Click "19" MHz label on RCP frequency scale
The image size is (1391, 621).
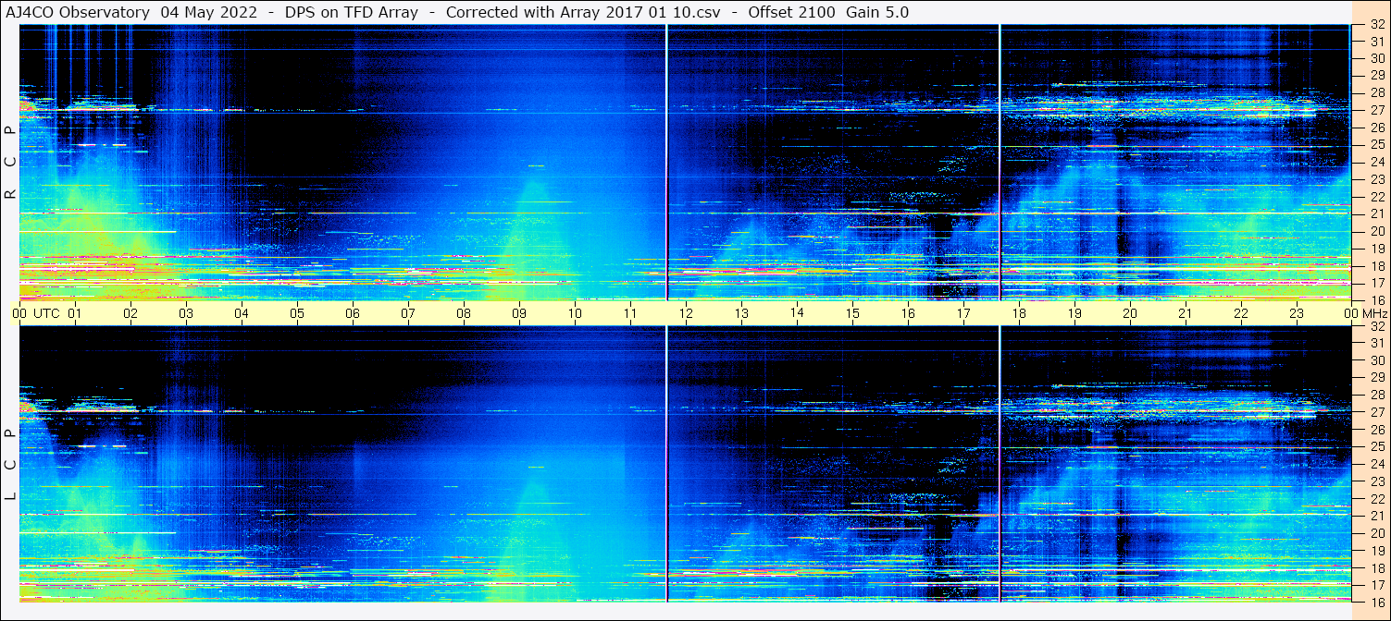(x=1376, y=248)
